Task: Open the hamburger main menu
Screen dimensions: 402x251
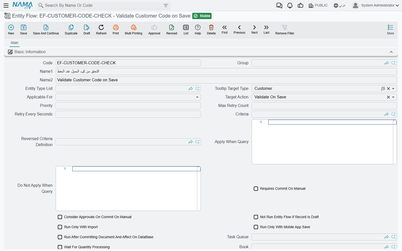Action: coord(6,5)
